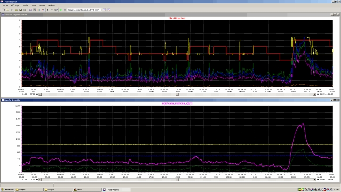The height and width of the screenshot is (192, 341).
Task: Click the Démarrer start button
Action: (x=7, y=190)
